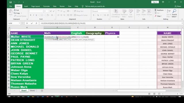Toggle Merge & Center

tap(81, 15)
